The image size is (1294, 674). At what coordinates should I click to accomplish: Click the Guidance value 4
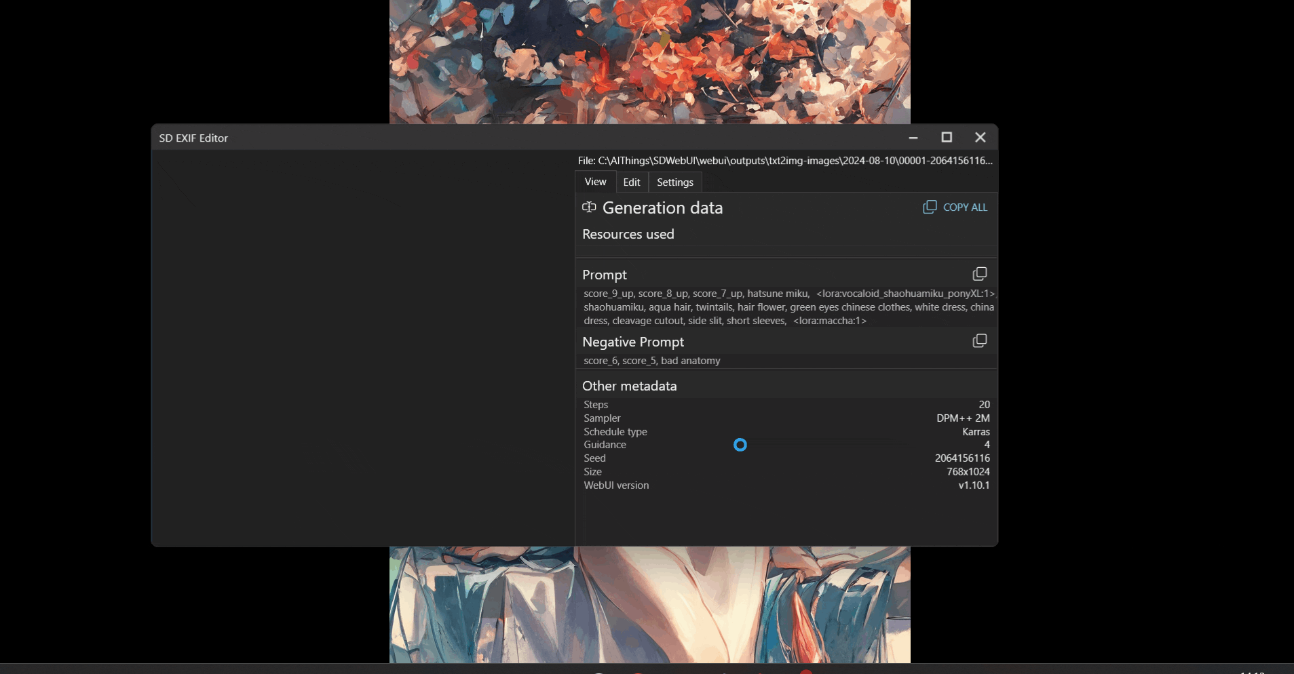click(987, 445)
